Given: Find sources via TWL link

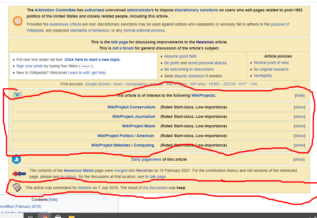Looking at the screenshot, I should point(254,84).
